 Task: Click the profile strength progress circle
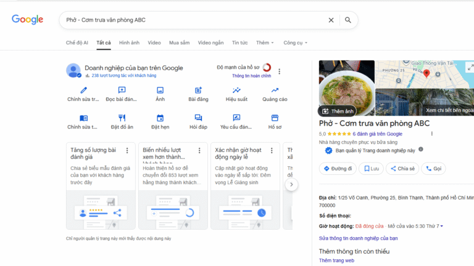coord(267,68)
